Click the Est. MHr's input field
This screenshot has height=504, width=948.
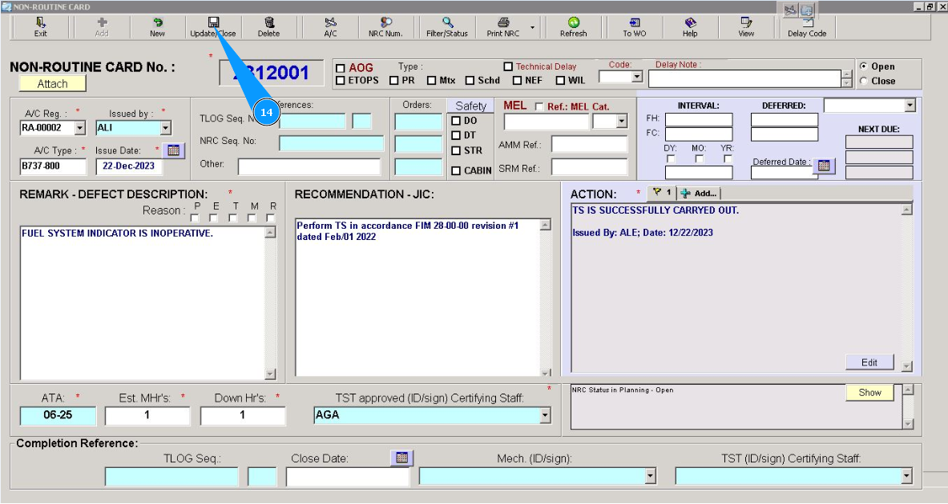(147, 415)
